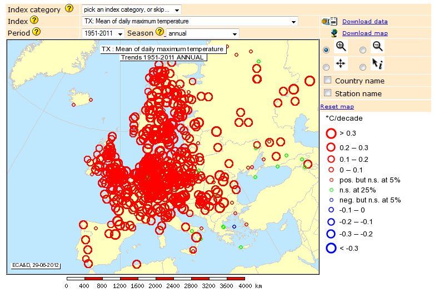Click the '0.1 – 0.2' legend entry
The image size is (434, 292).
pos(347,159)
